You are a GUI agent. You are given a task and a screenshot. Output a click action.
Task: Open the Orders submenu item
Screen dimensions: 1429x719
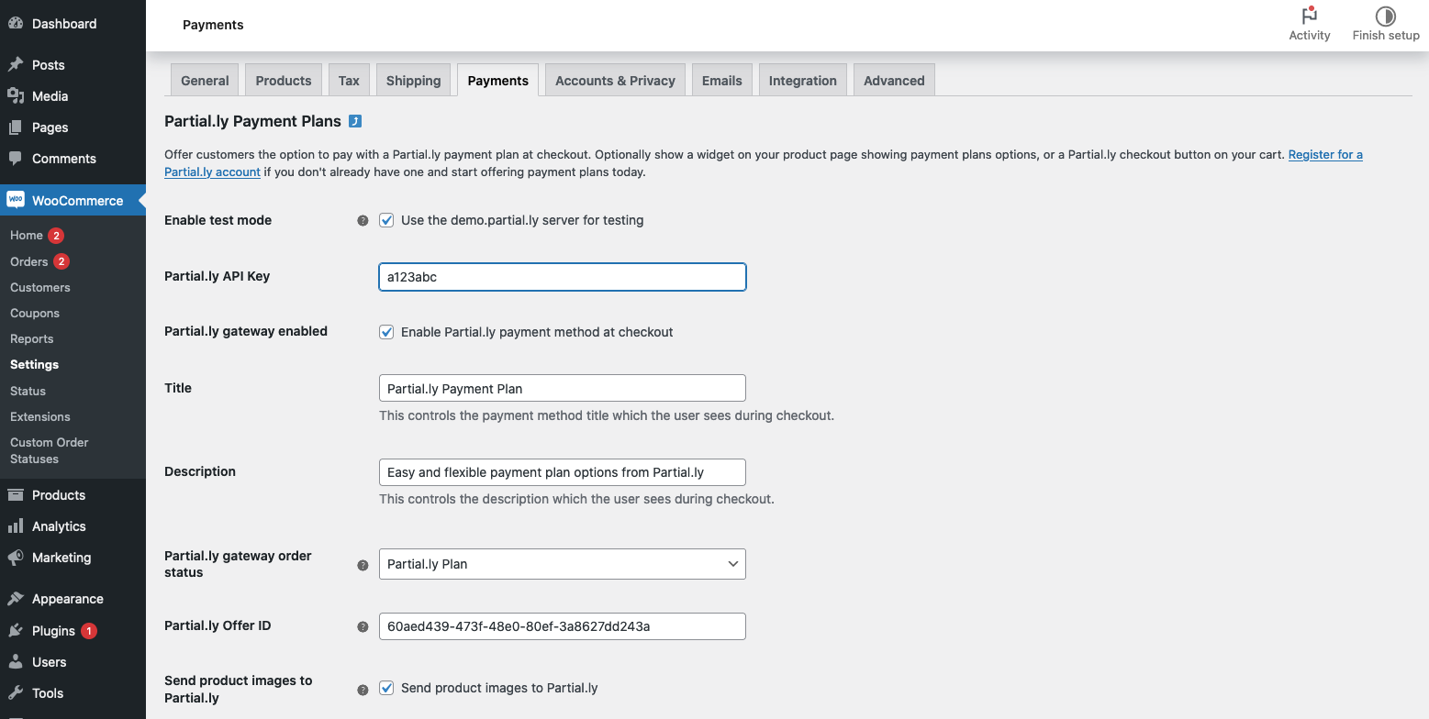pyautogui.click(x=29, y=261)
